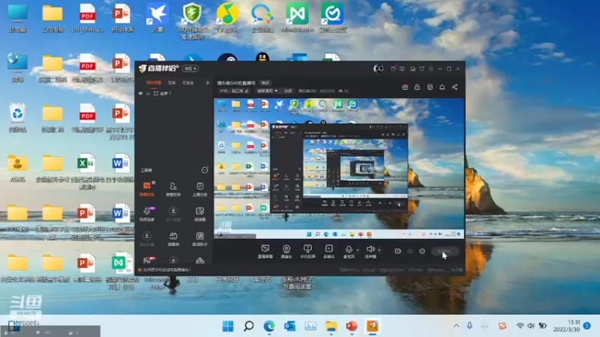600x337 pixels.
Task: Open the category dropdown below room title
Action: coord(267,91)
